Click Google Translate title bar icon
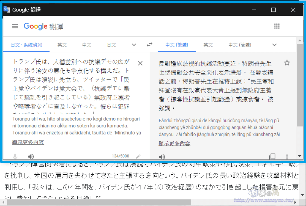 point(7,9)
